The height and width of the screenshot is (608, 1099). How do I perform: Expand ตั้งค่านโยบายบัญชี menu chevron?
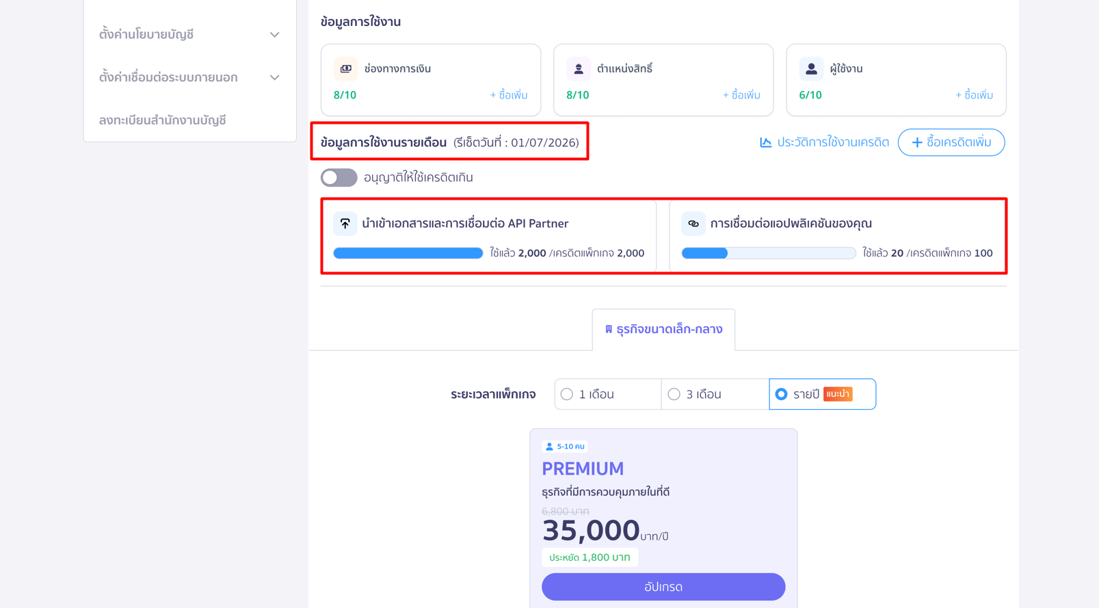click(x=274, y=34)
